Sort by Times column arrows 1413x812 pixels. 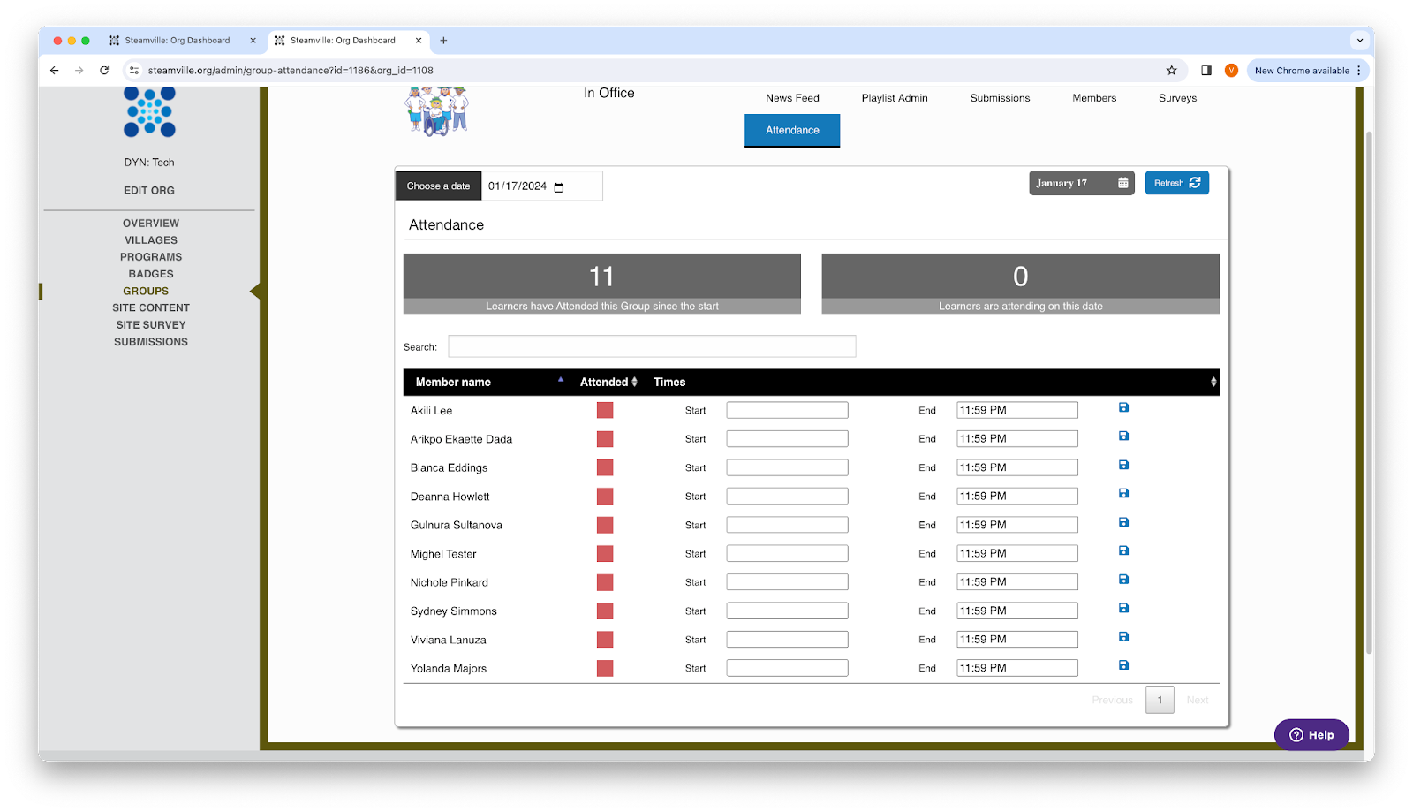pyautogui.click(x=1213, y=382)
